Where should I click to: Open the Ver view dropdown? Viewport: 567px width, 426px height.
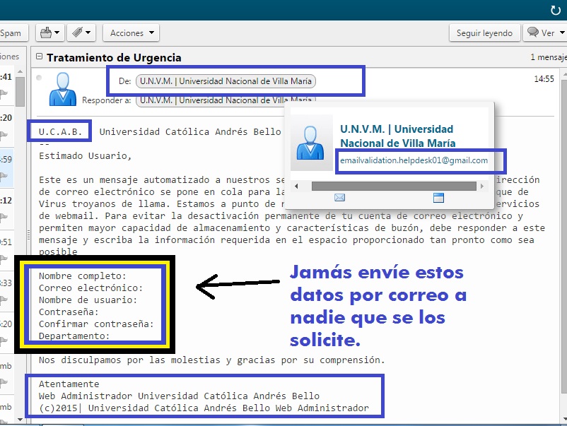pyautogui.click(x=545, y=33)
